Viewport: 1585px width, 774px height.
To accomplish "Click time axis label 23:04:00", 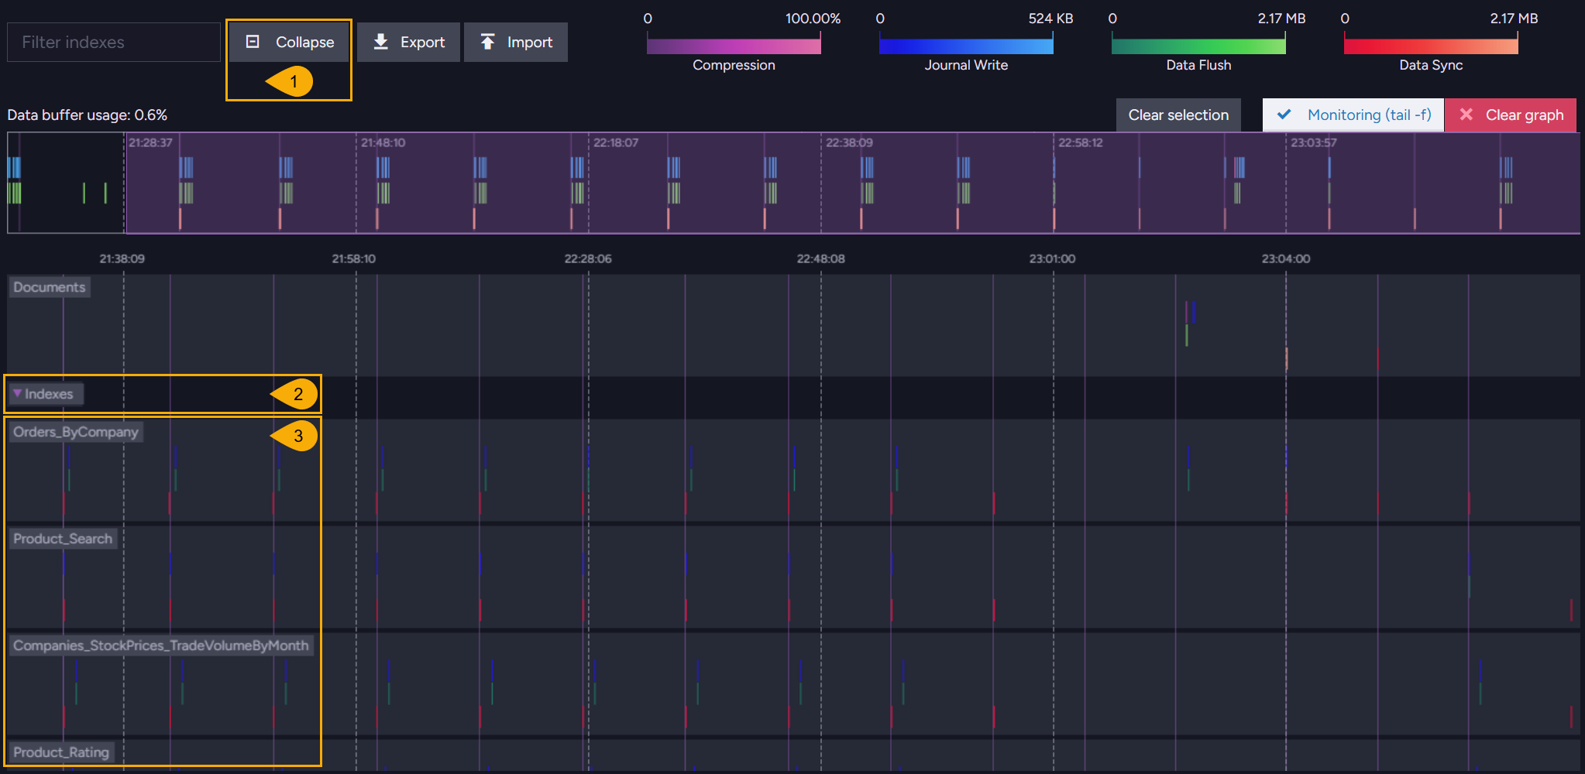I will pos(1286,259).
